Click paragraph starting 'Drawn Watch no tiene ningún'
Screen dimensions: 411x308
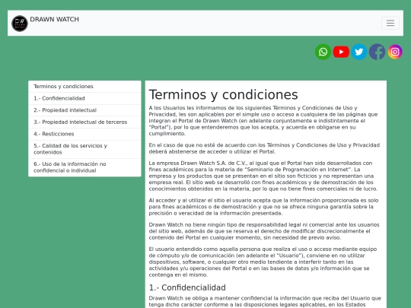coord(264,231)
